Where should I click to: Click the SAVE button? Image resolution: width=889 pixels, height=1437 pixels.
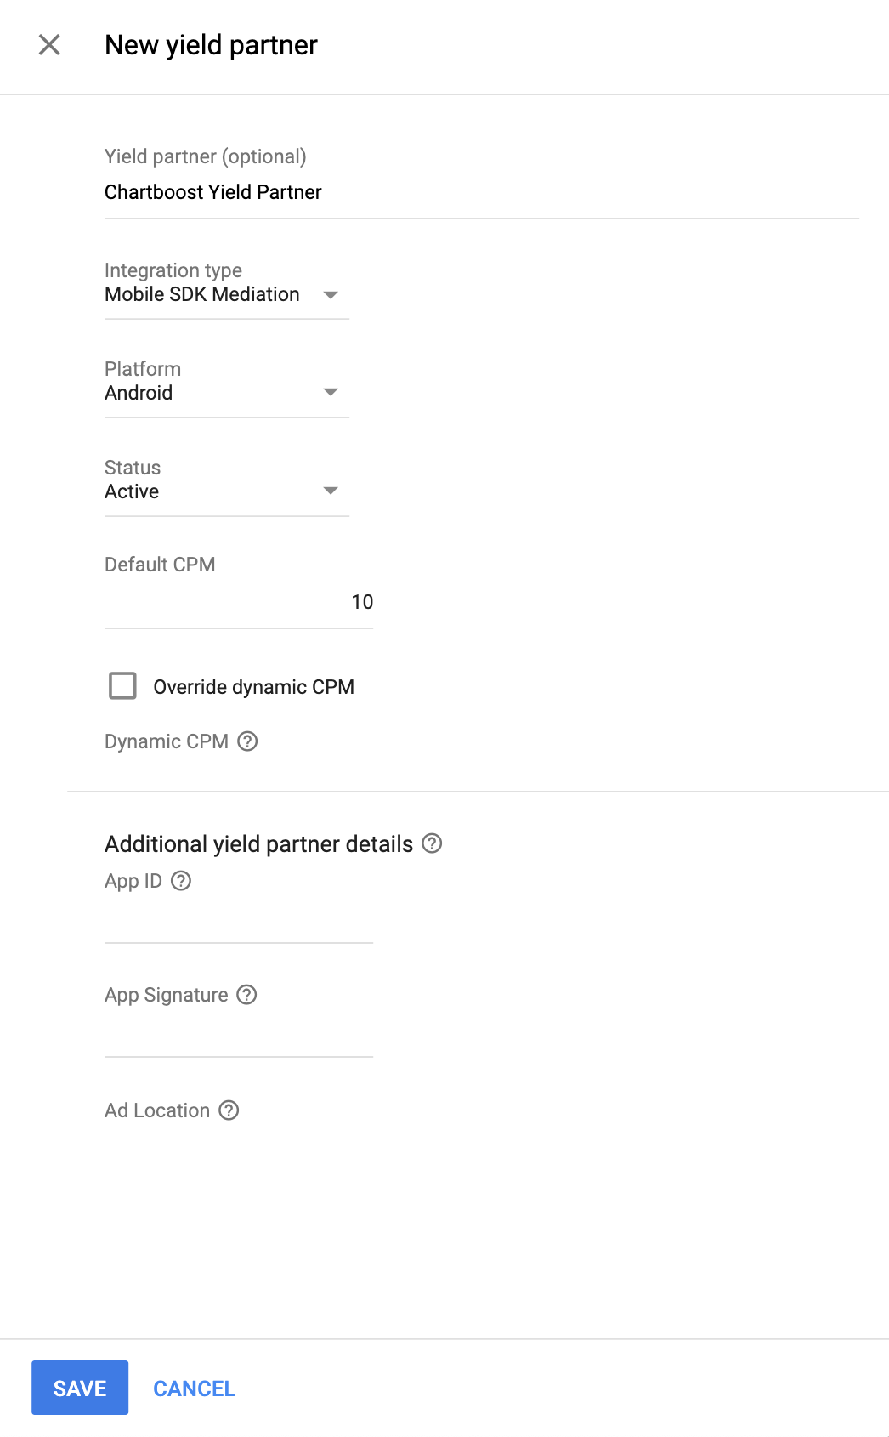click(x=80, y=1388)
